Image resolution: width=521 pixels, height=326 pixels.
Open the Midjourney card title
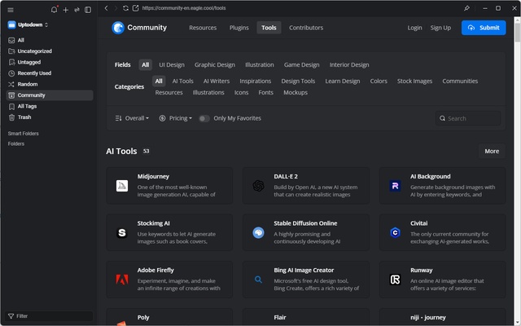pyautogui.click(x=153, y=176)
